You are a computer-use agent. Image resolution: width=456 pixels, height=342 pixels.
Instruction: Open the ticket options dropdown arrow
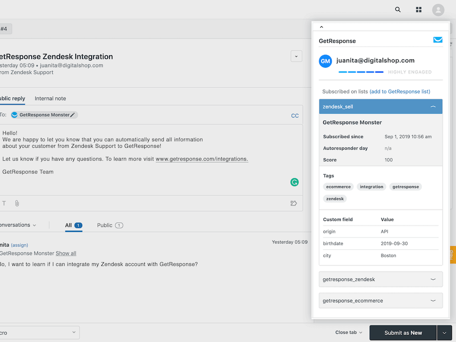(x=296, y=56)
